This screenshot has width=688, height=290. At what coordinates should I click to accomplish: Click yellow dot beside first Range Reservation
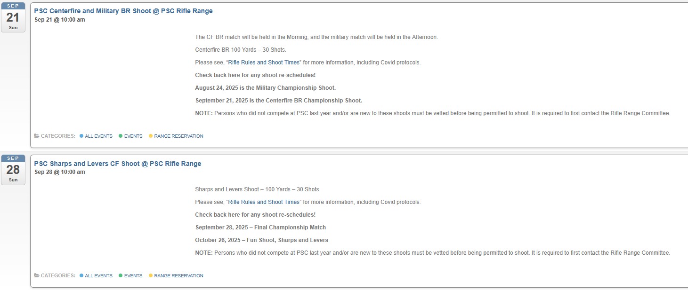(151, 136)
